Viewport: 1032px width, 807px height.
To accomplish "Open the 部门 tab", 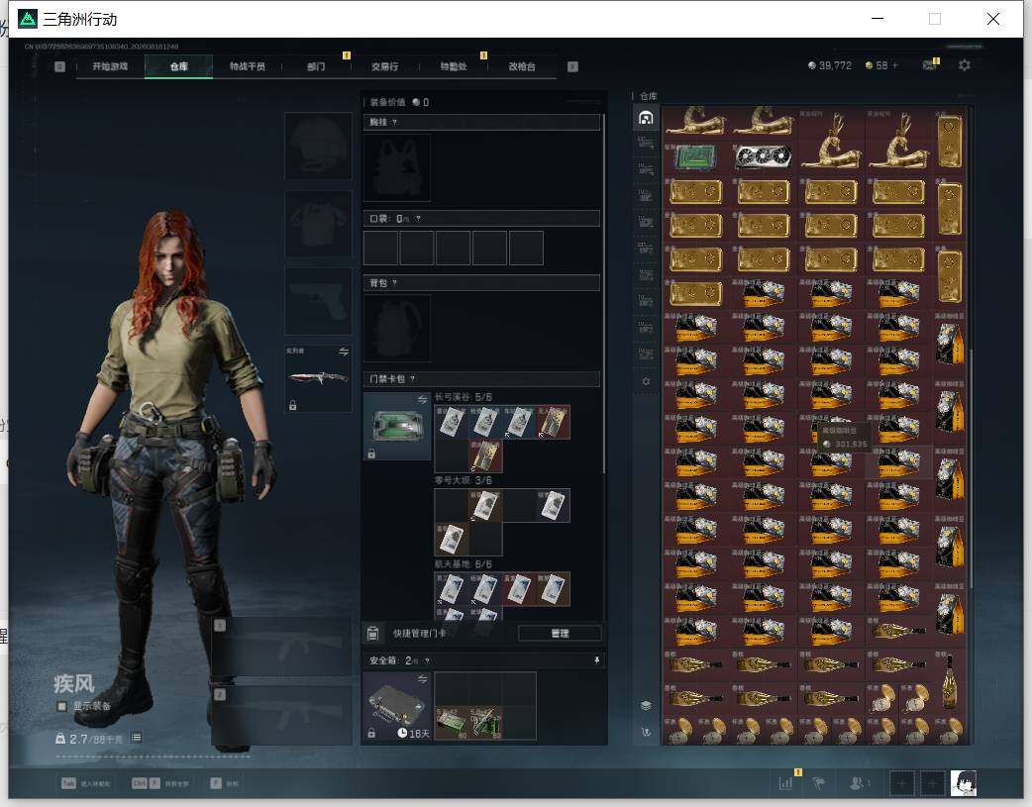I will [316, 66].
